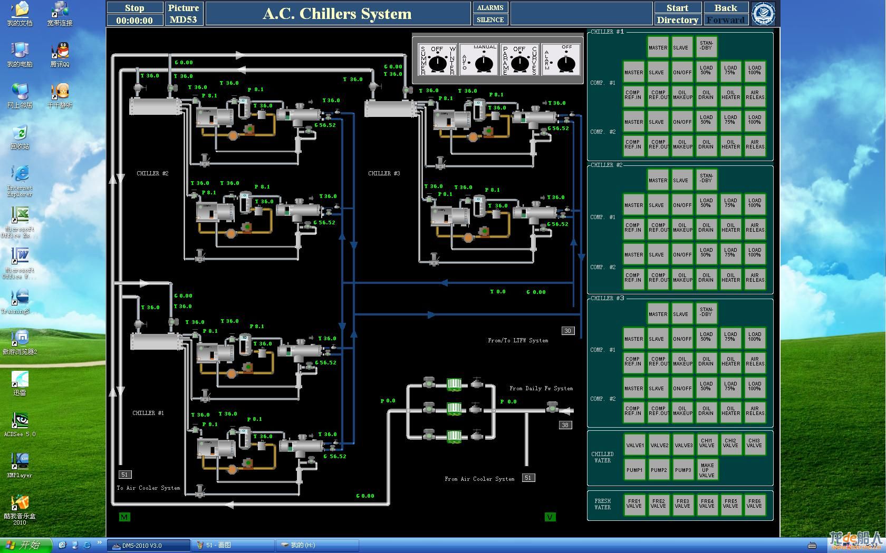Click the 51 box by From Air Cooler System
886x553 pixels.
coord(528,478)
